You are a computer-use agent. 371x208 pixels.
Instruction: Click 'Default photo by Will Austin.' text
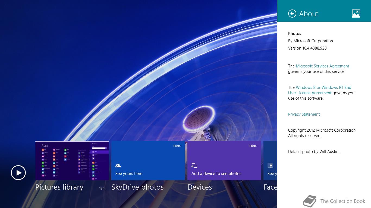314,152
